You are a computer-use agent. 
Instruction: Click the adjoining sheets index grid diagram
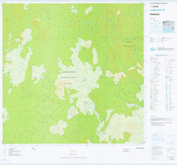[x=156, y=27]
